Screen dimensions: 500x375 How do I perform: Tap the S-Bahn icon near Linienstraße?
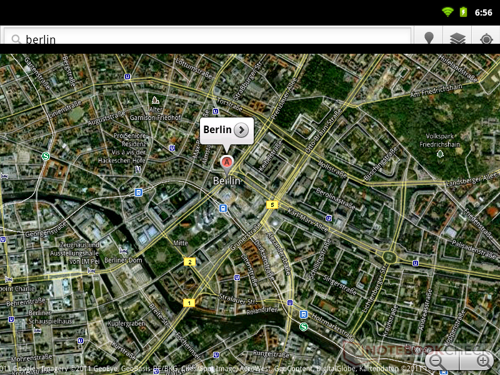(x=46, y=156)
